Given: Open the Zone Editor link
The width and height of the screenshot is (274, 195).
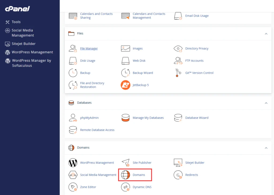Looking at the screenshot, I should (88, 187).
